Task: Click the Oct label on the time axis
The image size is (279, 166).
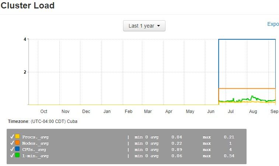Action: pyautogui.click(x=44, y=111)
